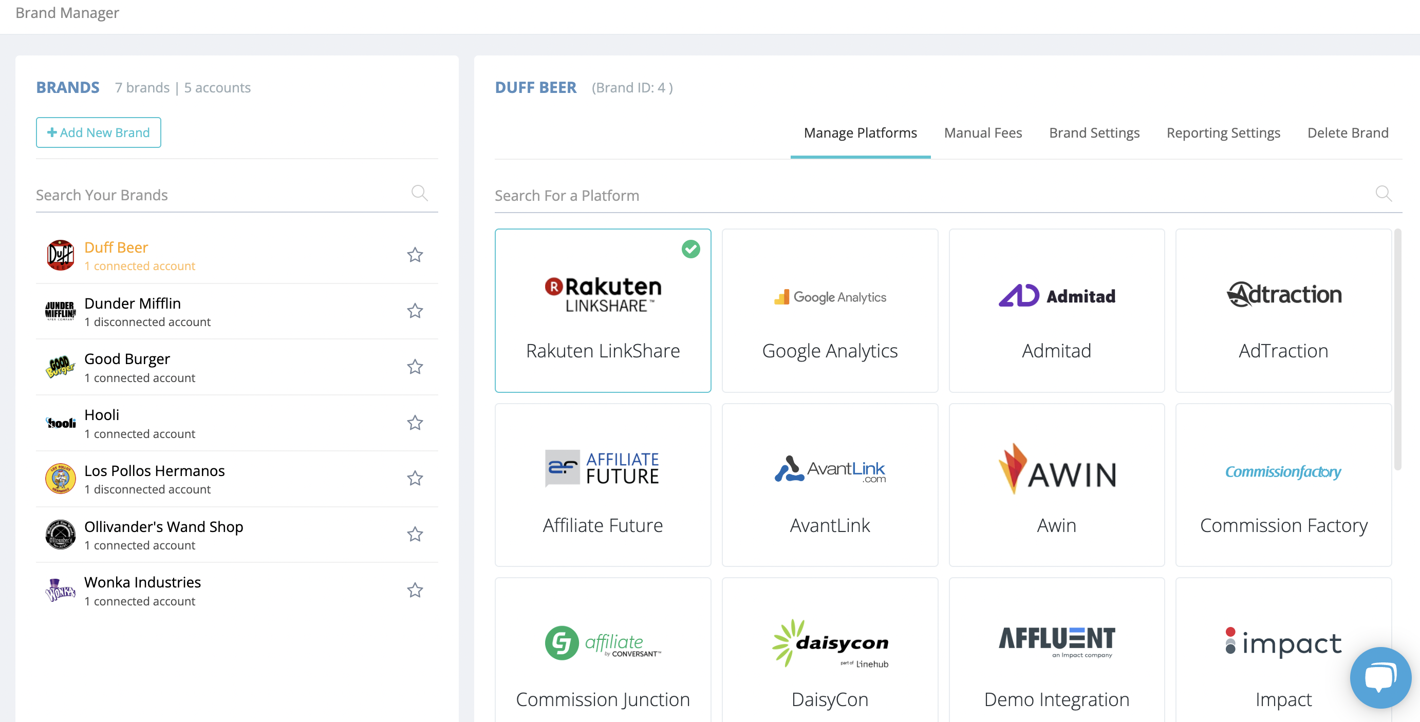
Task: Click the Wonka Industries logo
Action: click(x=60, y=590)
